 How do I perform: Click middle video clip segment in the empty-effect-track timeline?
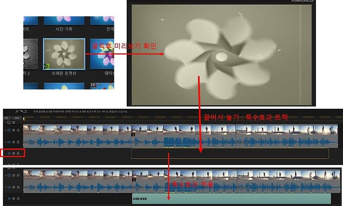(x=183, y=129)
